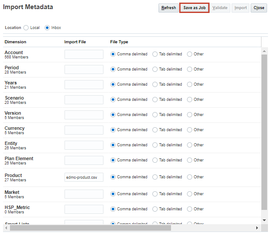
Task: Close the Import Metadata dialog
Action: click(259, 8)
